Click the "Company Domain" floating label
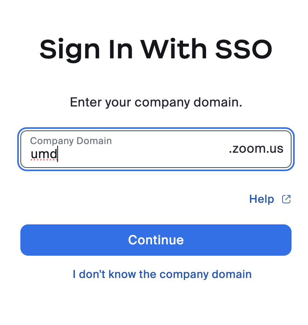Image resolution: width=308 pixels, height=325 pixels. click(71, 141)
